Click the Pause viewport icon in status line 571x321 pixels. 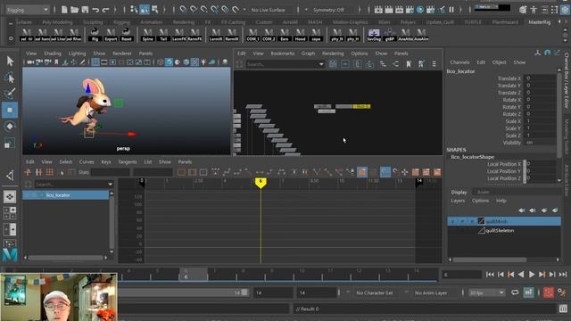451,10
